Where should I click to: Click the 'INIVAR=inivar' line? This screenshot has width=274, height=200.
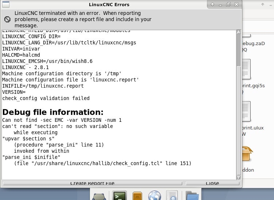tap(21, 49)
